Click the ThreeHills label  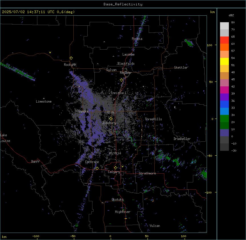pyautogui.click(x=154, y=119)
